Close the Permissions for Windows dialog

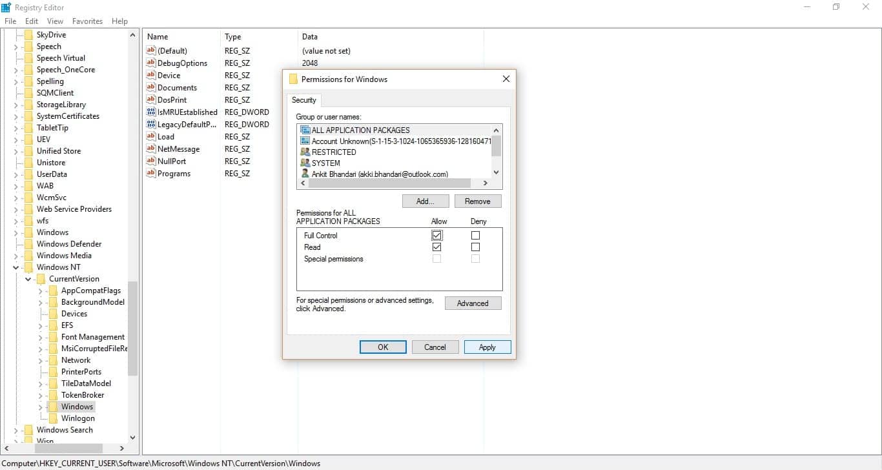(x=506, y=79)
